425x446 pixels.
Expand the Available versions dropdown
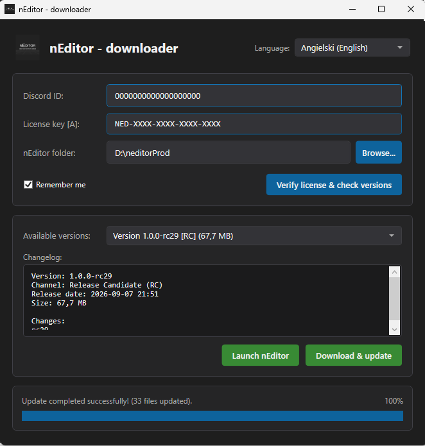click(254, 236)
